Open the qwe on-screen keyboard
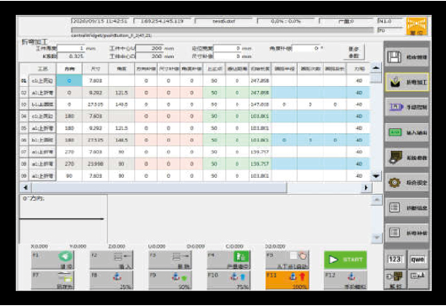 point(418,260)
